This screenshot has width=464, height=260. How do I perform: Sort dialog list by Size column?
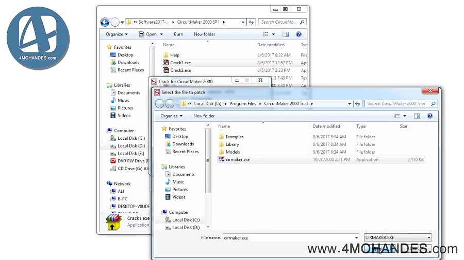coord(403,126)
